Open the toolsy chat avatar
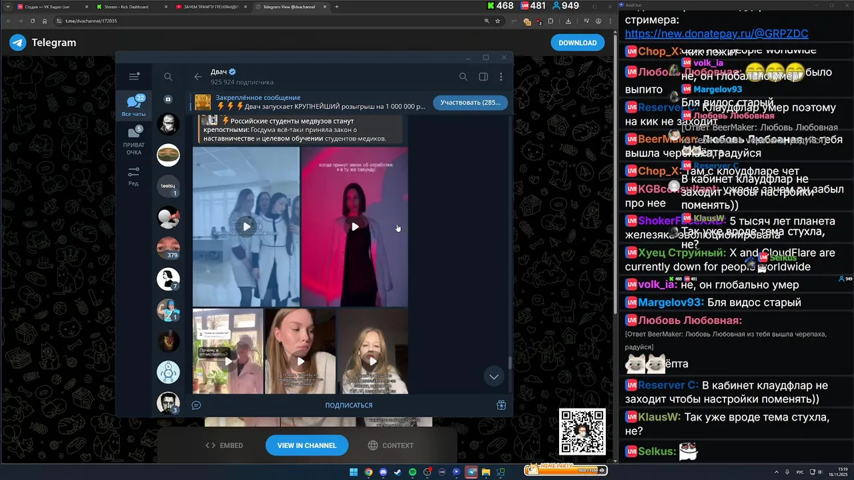Screen dimensions: 854x480 [x=168, y=186]
